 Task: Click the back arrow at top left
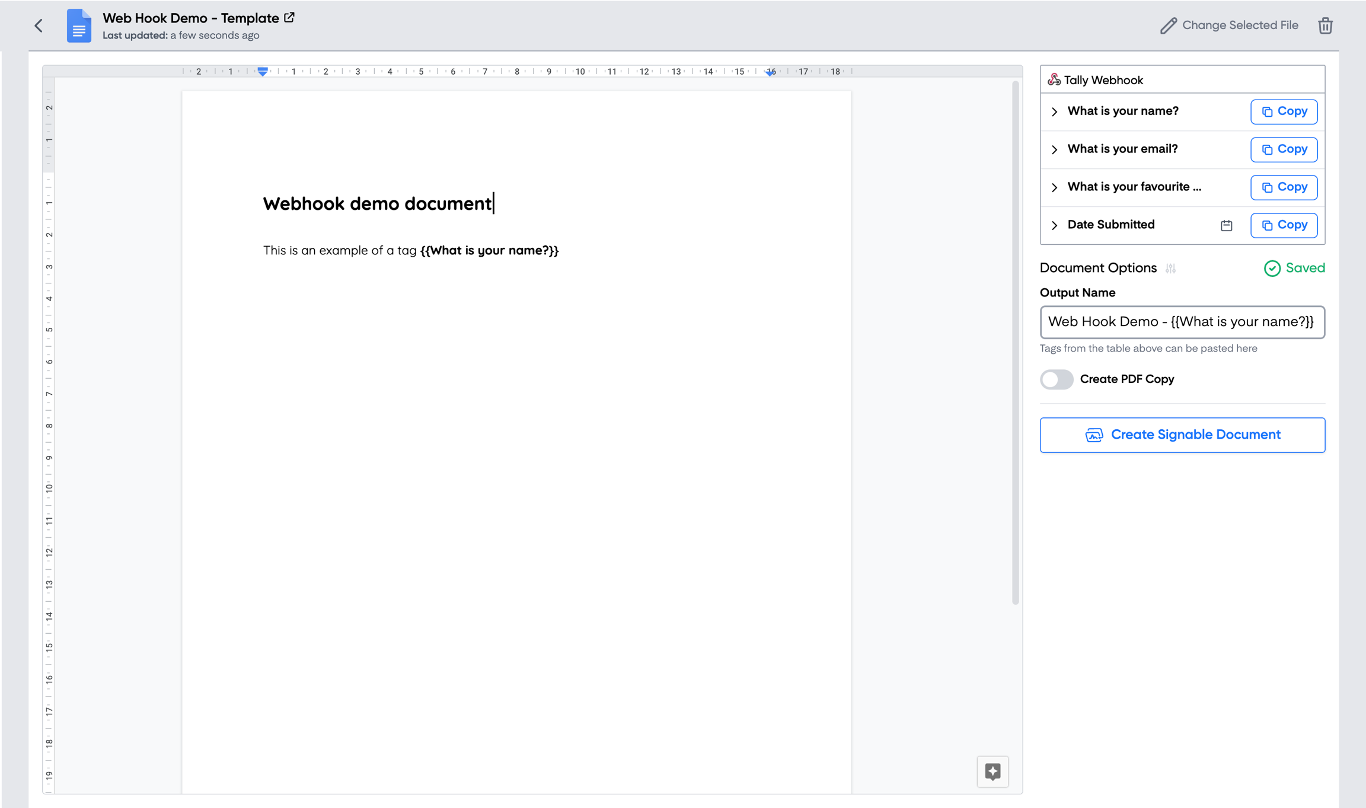tap(38, 25)
